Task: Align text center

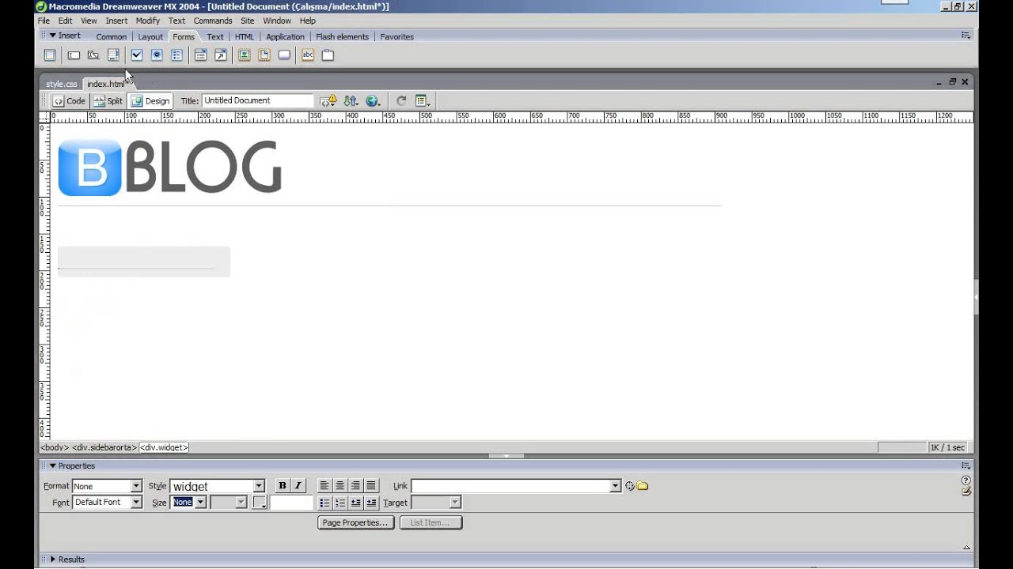Action: (x=340, y=486)
